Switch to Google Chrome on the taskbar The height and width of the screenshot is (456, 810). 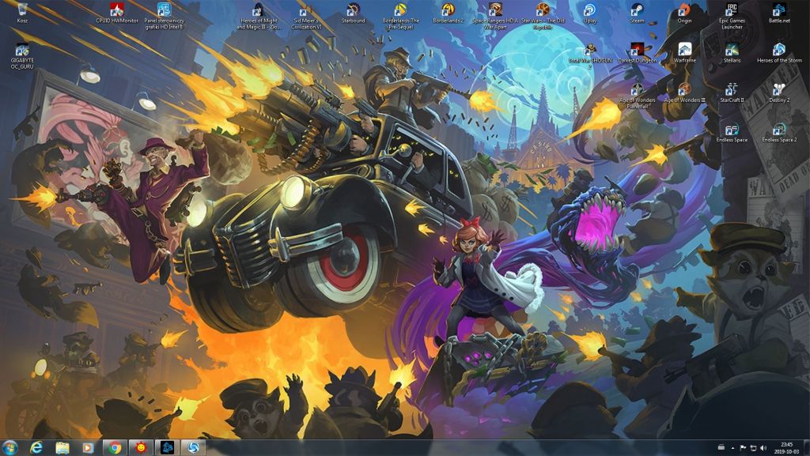click(x=115, y=448)
